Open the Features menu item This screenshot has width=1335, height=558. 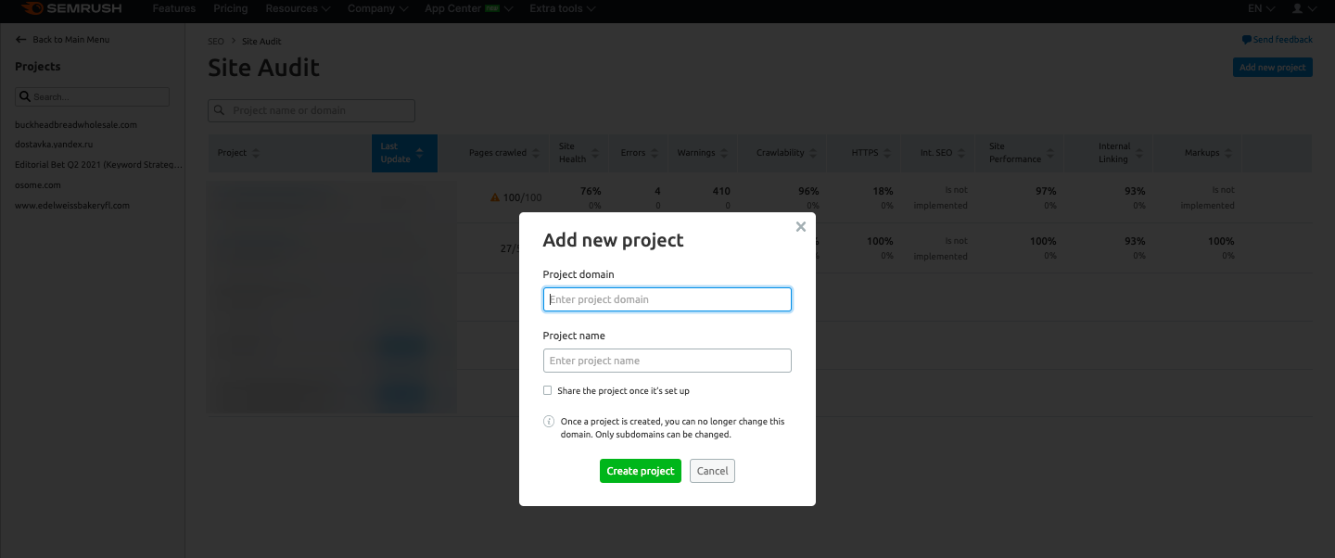(x=174, y=8)
